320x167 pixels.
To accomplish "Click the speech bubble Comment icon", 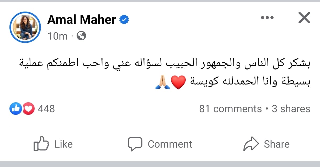I will 135,144.
